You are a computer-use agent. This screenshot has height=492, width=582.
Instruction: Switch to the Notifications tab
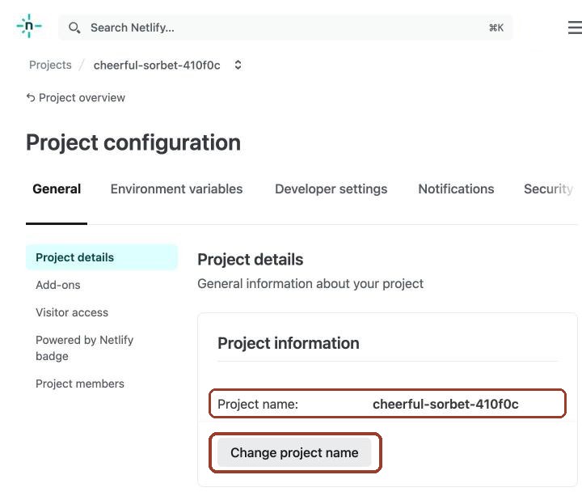tap(456, 189)
